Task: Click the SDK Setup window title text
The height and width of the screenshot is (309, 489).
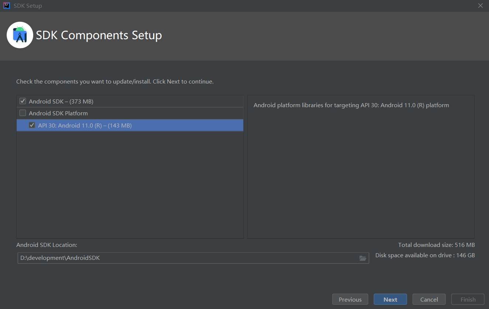Action: [28, 6]
